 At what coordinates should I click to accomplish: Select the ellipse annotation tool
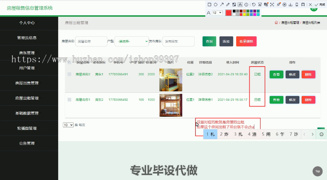coord(215,5)
